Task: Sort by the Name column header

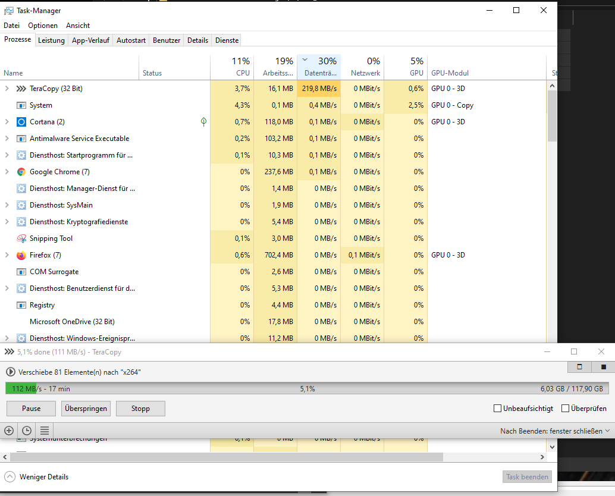Action: click(70, 67)
